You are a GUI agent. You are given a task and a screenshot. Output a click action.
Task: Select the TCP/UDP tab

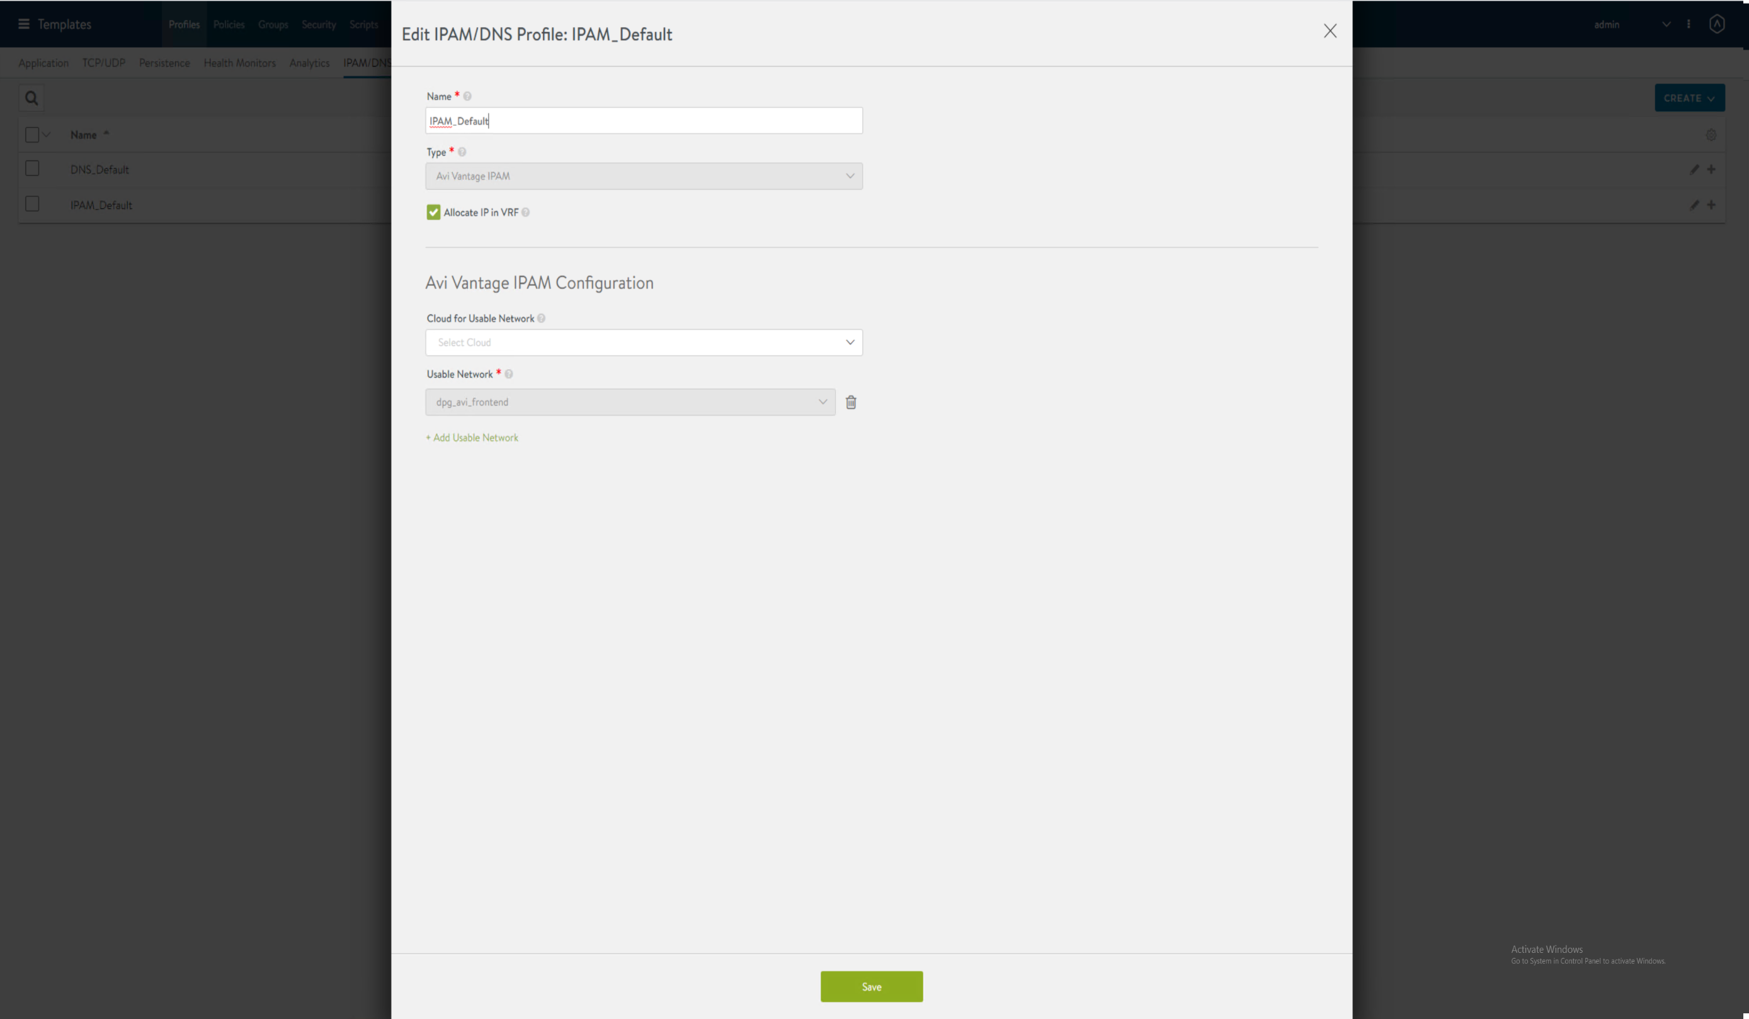tap(103, 63)
